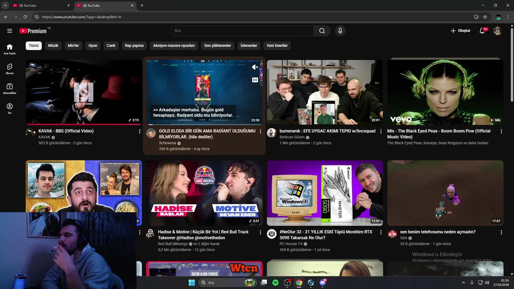The height and width of the screenshot is (289, 514).
Task: Open the Berkcan Güven channel link
Action: point(292,137)
